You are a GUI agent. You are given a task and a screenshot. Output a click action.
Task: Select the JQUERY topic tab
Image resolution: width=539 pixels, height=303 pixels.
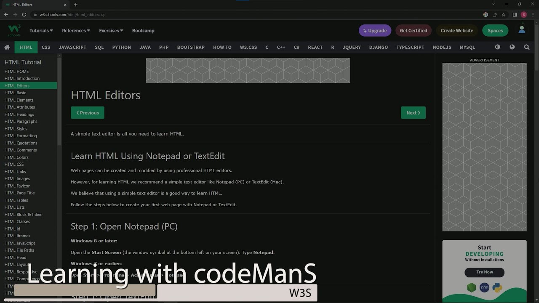352,47
